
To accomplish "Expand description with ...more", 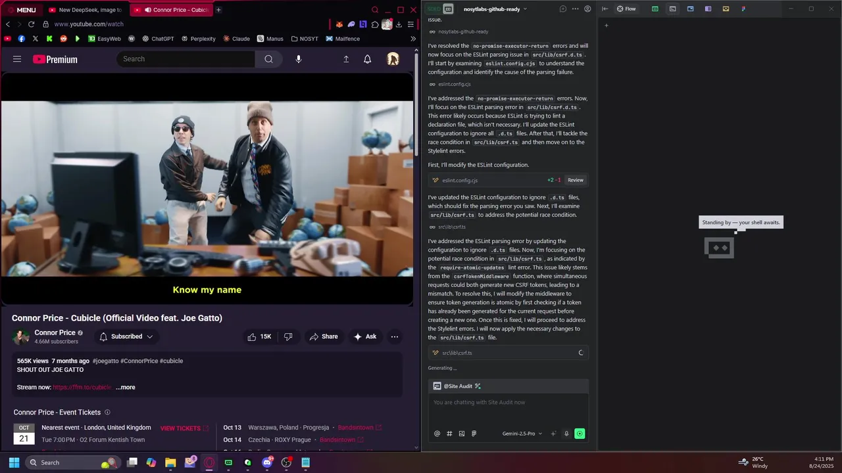I will [126, 388].
